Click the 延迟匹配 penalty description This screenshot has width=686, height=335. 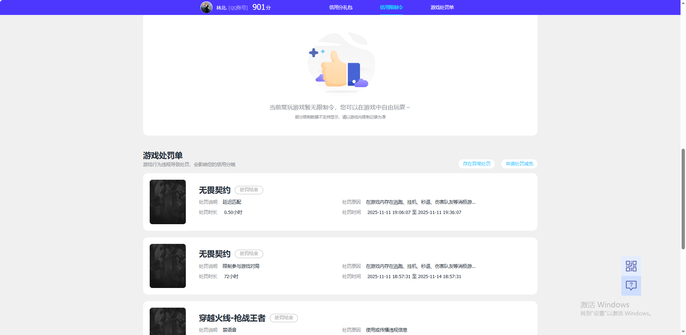232,202
